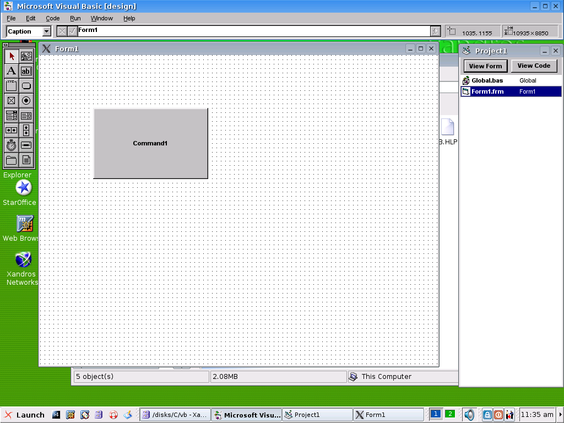Switch to the /disks/C/vb taskbar window
This screenshot has width=564, height=423.
tap(175, 415)
